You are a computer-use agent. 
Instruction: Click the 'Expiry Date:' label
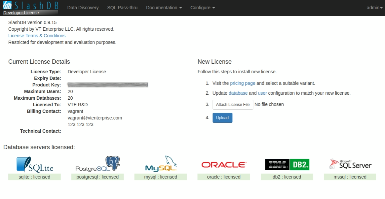click(x=48, y=79)
